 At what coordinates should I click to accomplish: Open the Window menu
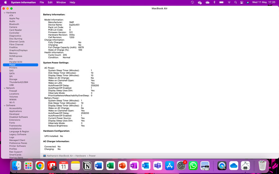tap(61, 2)
